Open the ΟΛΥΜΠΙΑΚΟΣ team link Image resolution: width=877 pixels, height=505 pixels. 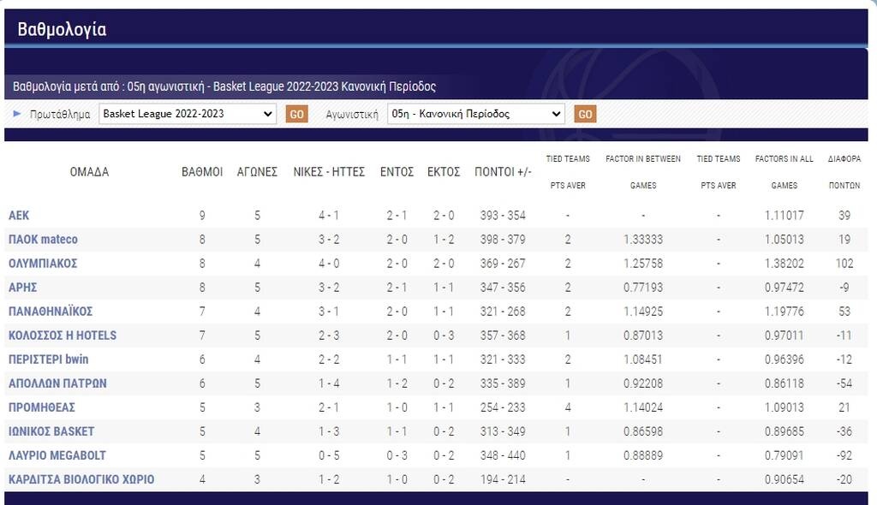[43, 264]
